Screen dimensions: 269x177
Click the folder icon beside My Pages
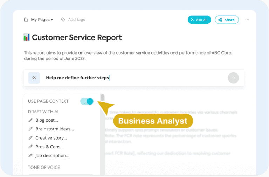click(26, 20)
